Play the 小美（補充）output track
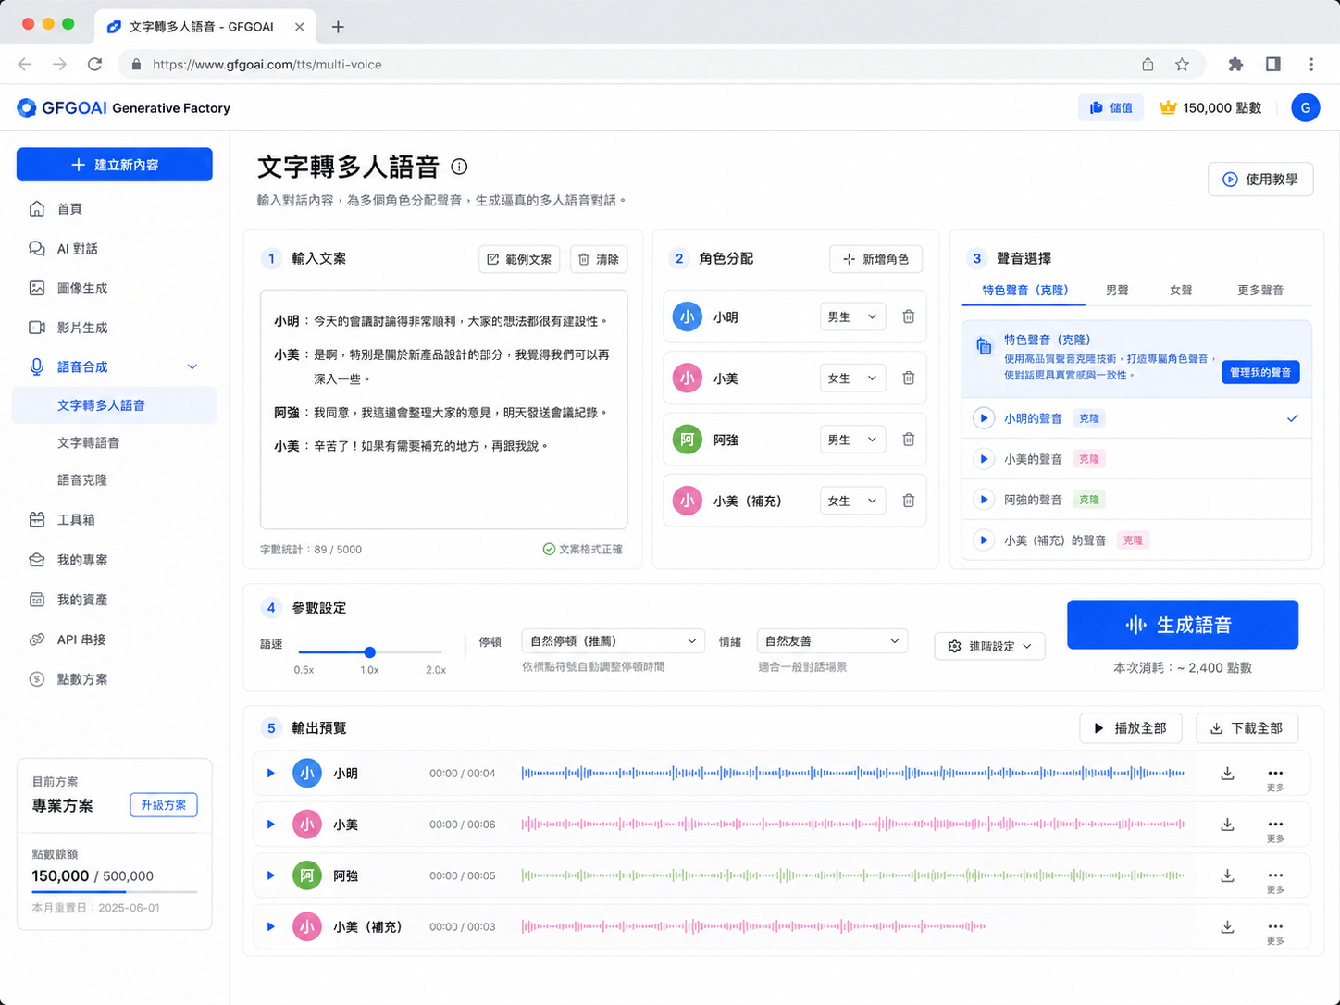Viewport: 1340px width, 1005px height. point(271,925)
